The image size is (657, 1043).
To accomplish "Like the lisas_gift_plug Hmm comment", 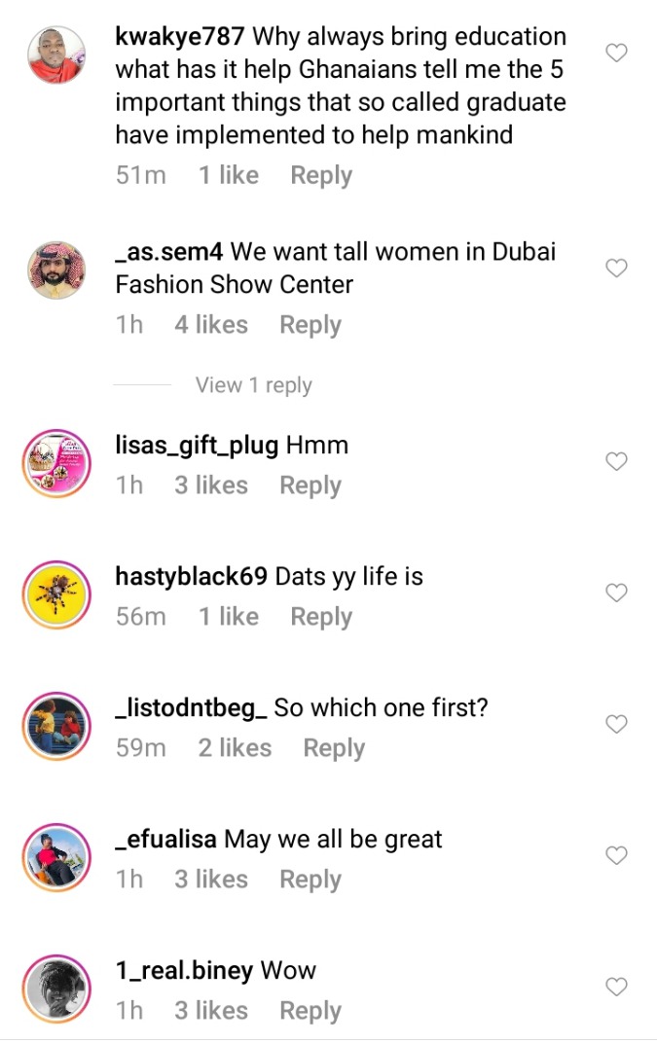I will [x=616, y=461].
